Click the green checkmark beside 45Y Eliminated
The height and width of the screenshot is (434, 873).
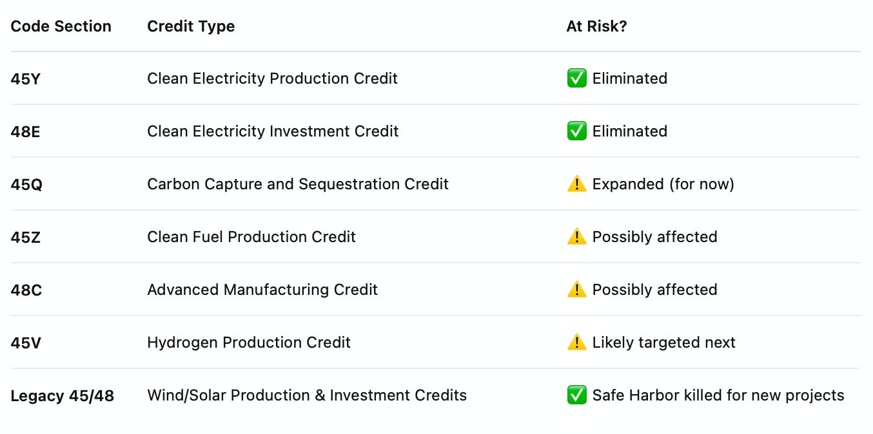point(576,79)
